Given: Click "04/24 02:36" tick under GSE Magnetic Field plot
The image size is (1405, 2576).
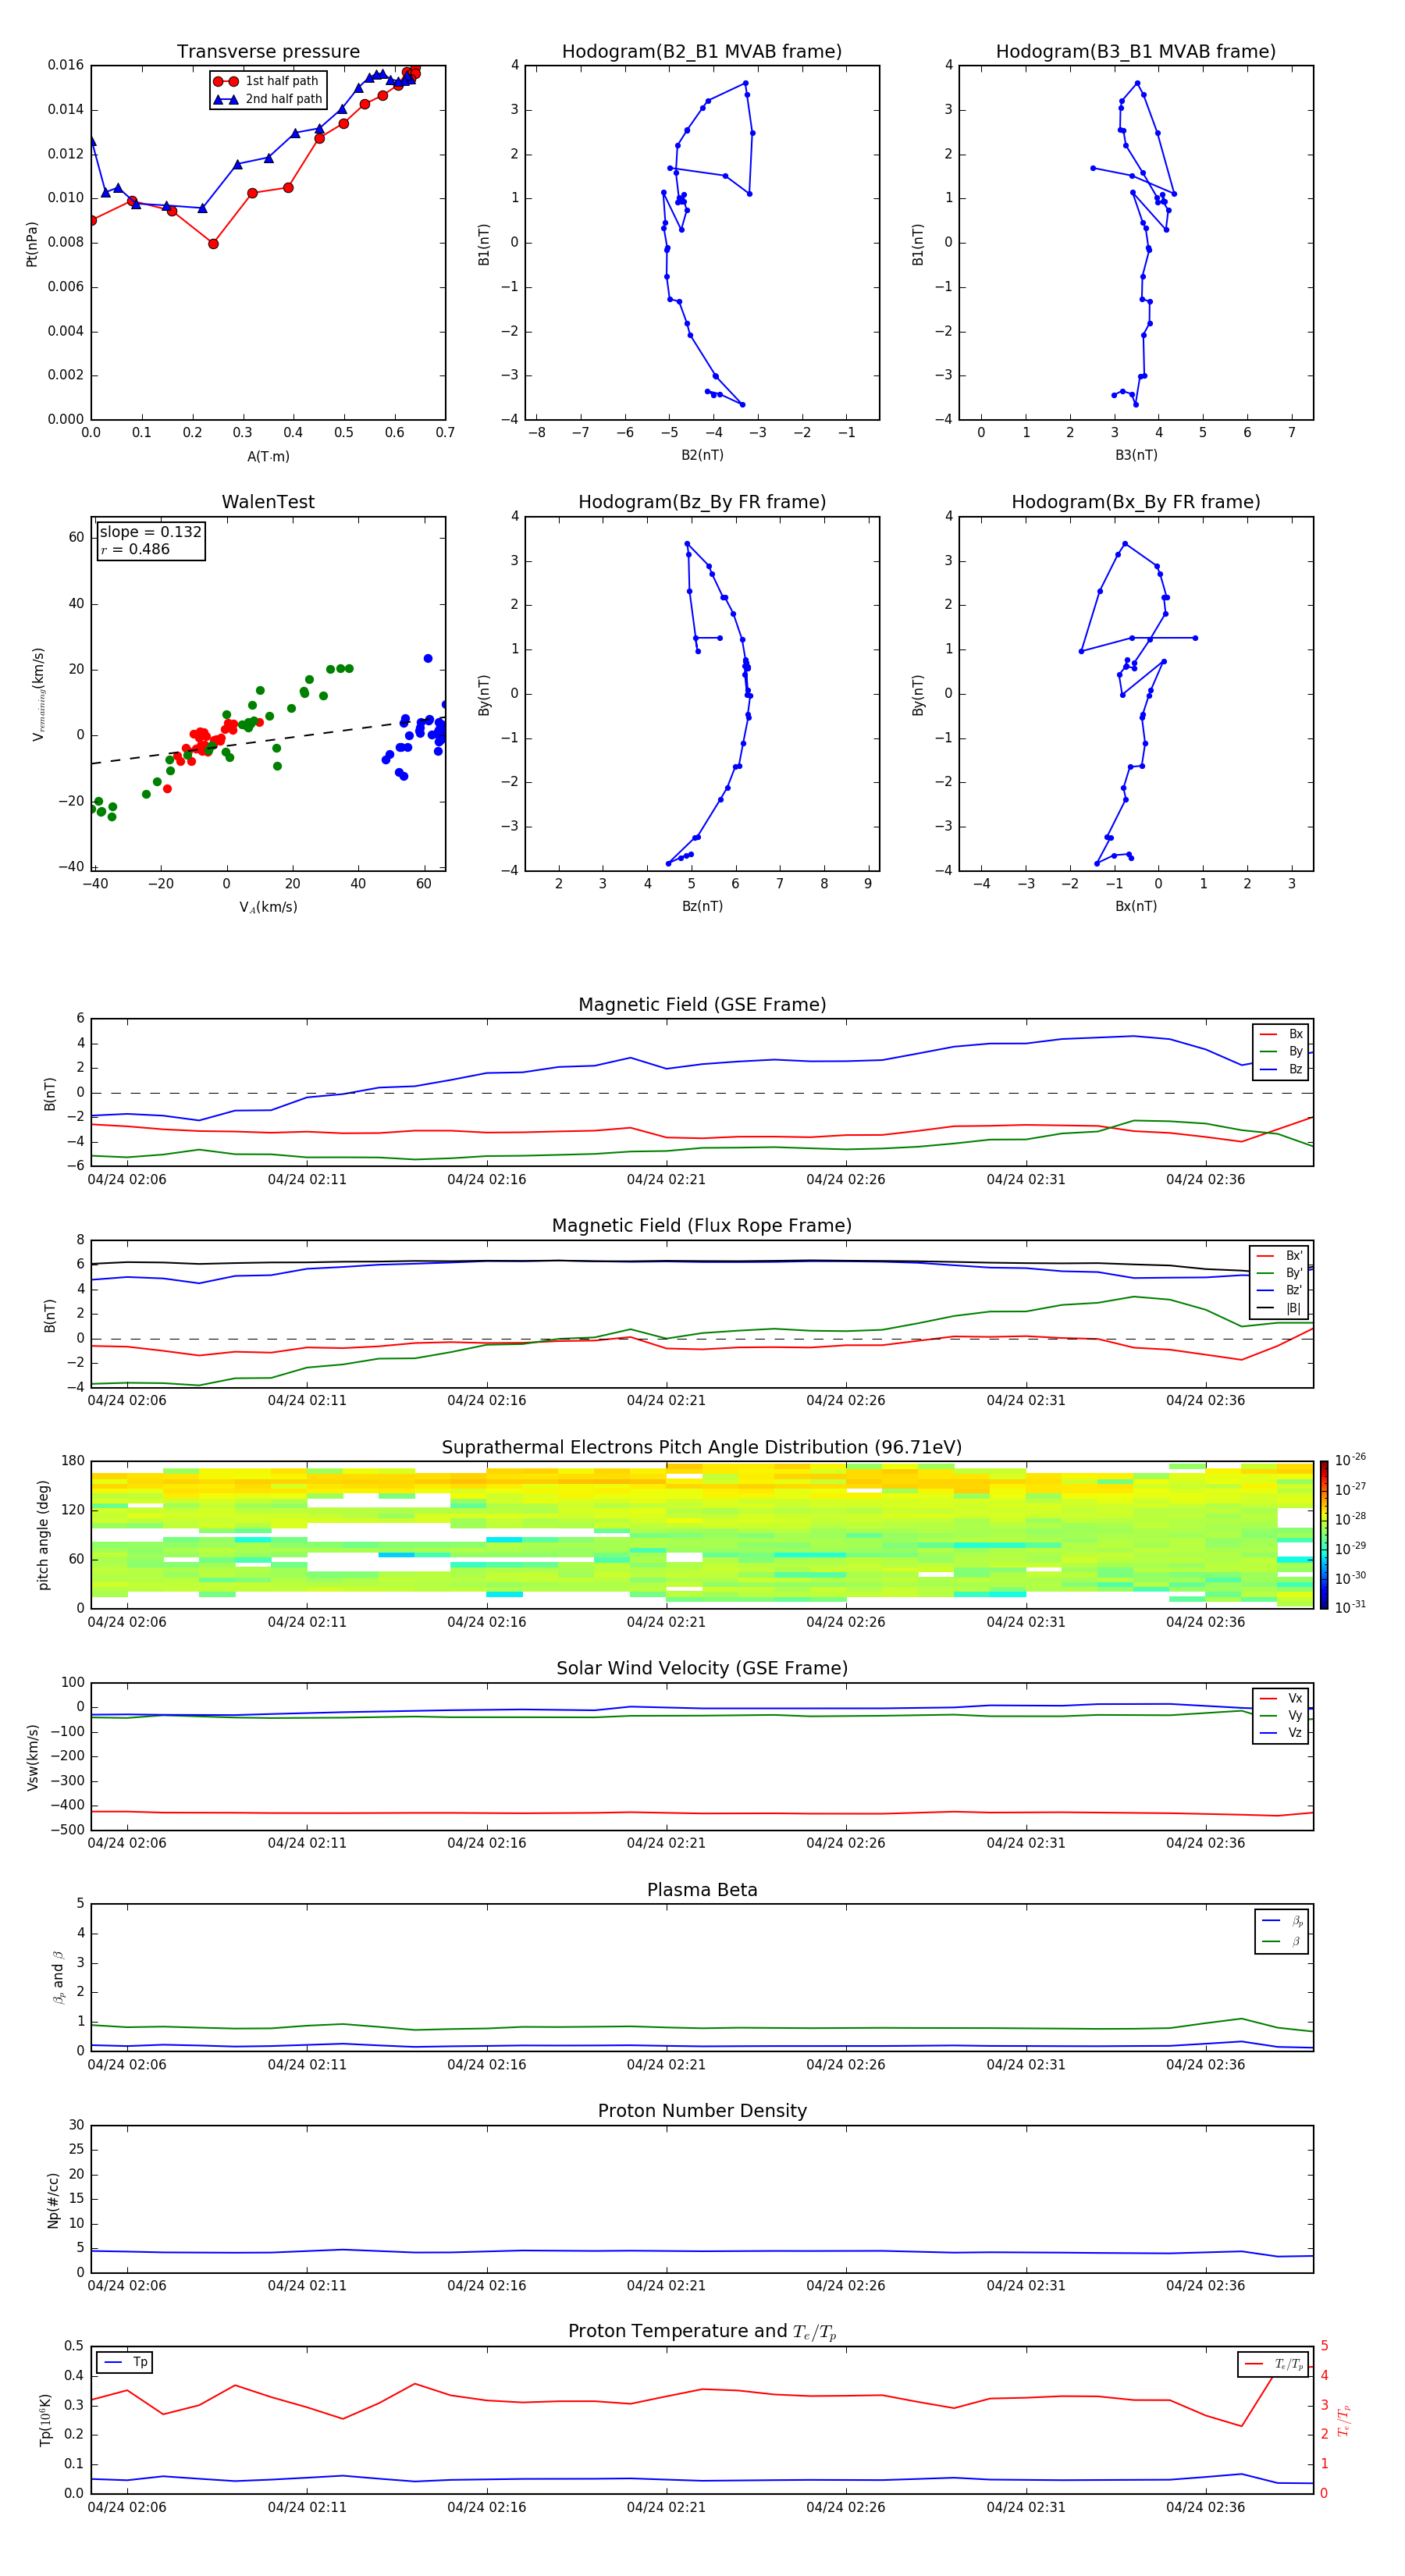Looking at the screenshot, I should pos(1205,1180).
